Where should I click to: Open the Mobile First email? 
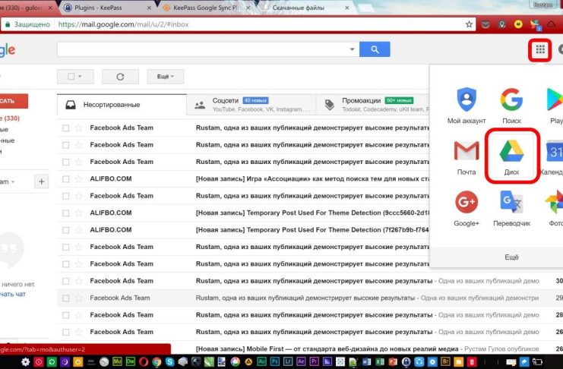[x=327, y=348]
